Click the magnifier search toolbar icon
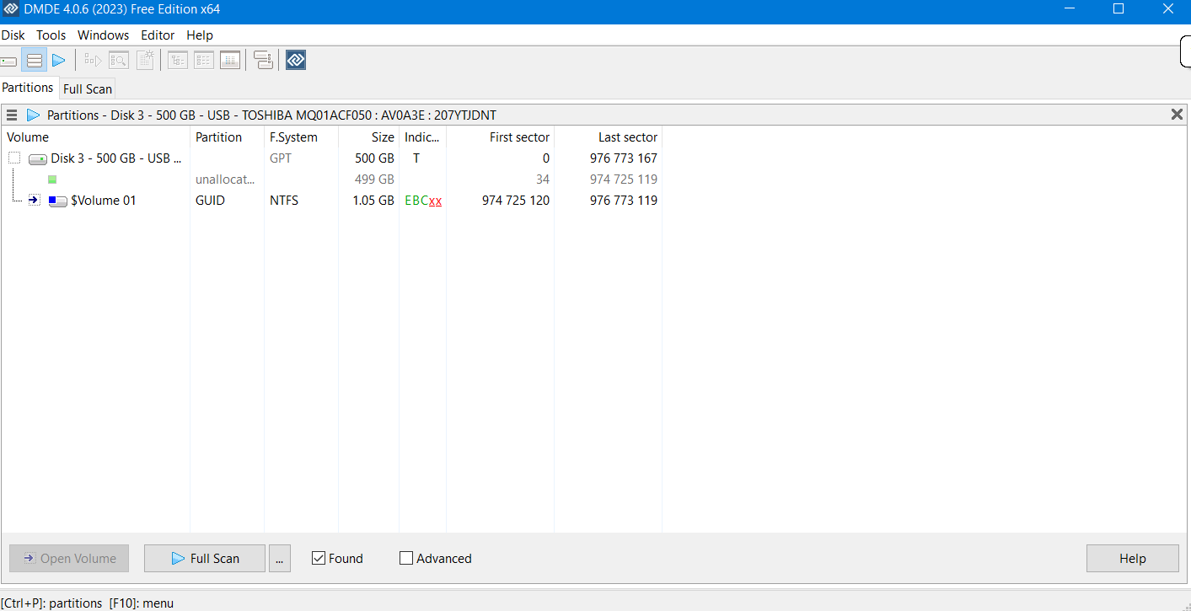1191x611 pixels. coord(118,61)
